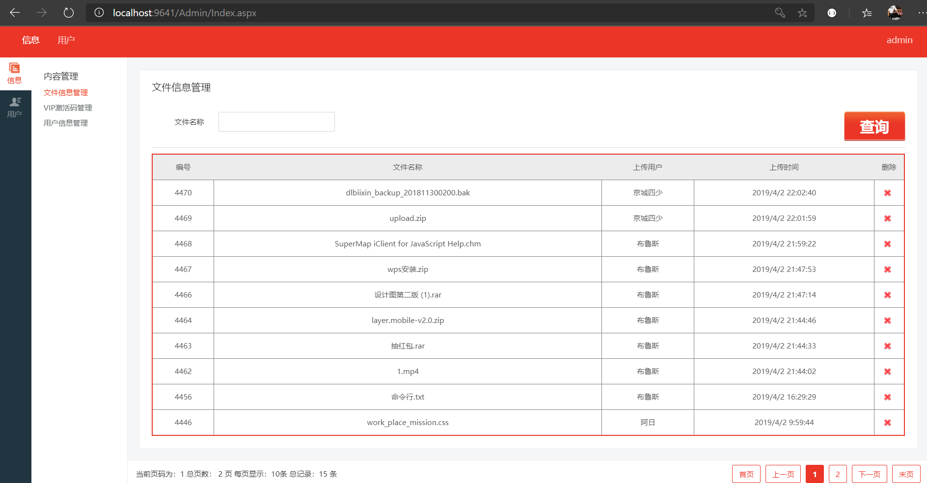Click the browser address bar URL
The height and width of the screenshot is (483, 927).
[x=185, y=13]
